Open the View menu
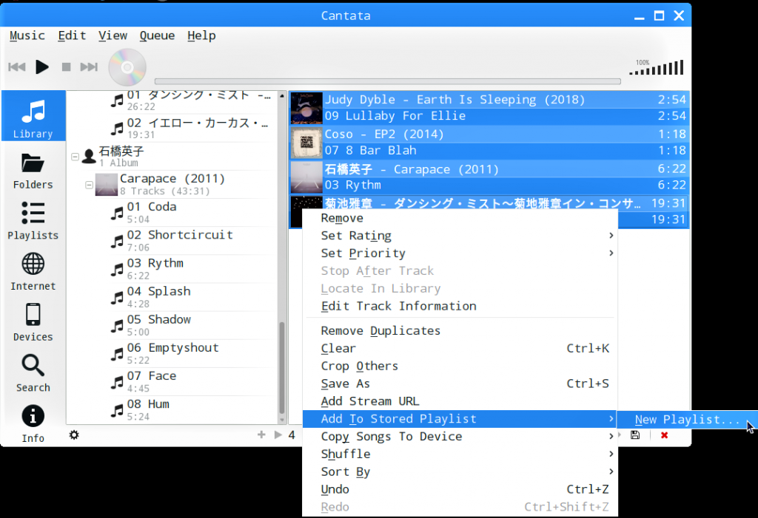758x518 pixels. 113,35
